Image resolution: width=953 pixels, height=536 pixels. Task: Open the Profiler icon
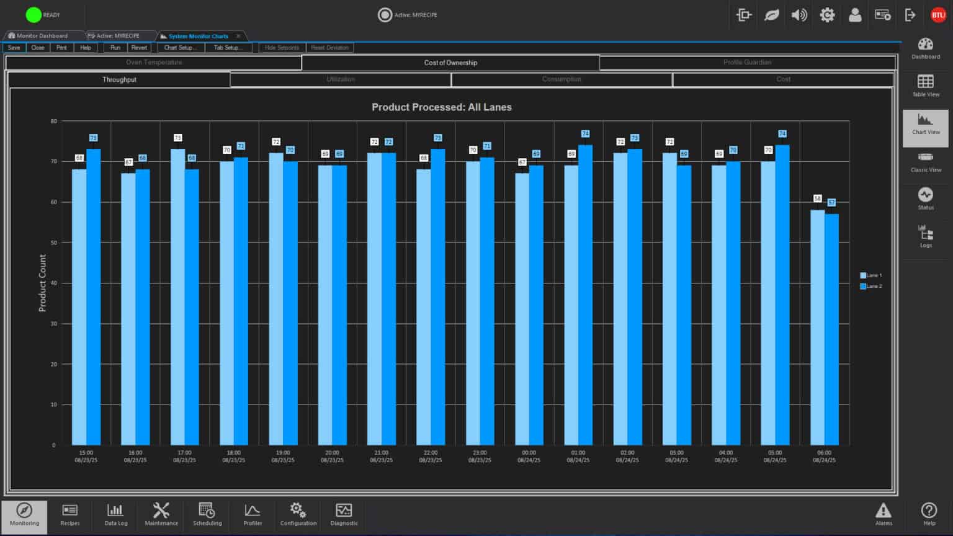click(253, 514)
